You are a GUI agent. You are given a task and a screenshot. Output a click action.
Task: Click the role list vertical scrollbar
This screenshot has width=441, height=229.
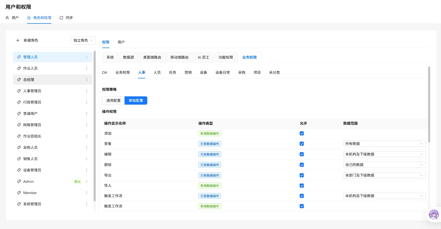coord(95,126)
